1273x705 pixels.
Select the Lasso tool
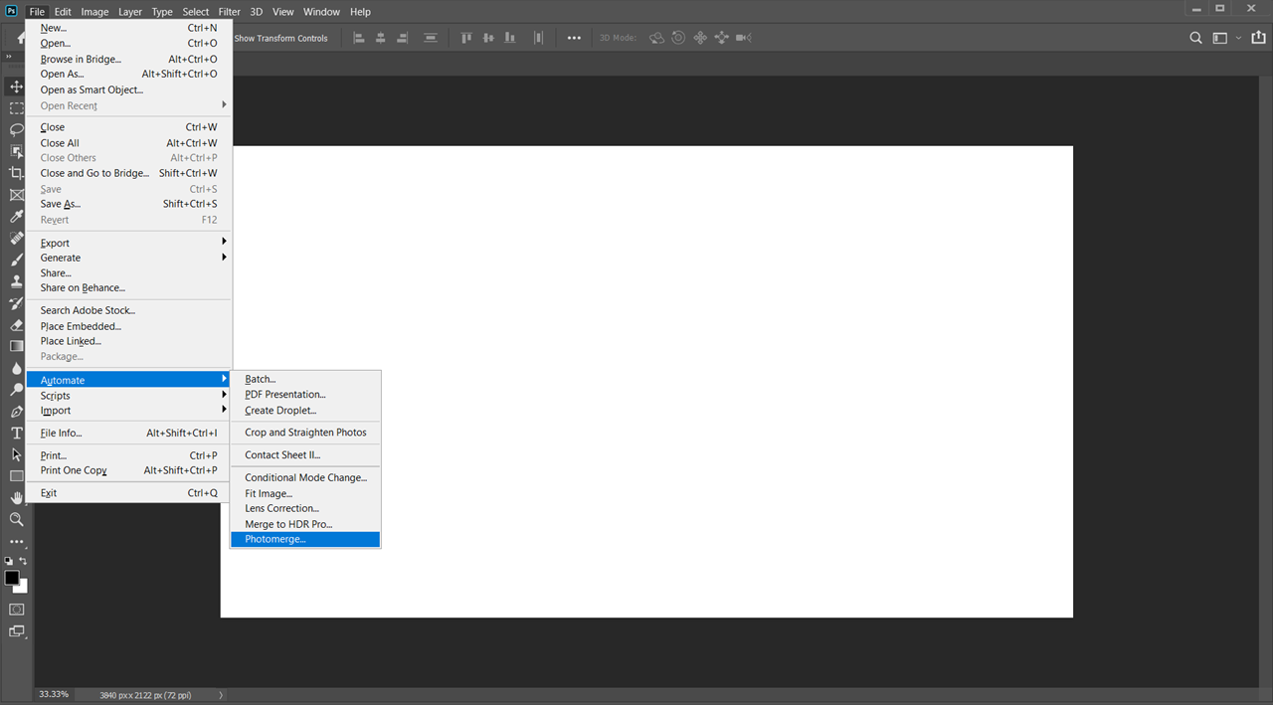pos(16,129)
